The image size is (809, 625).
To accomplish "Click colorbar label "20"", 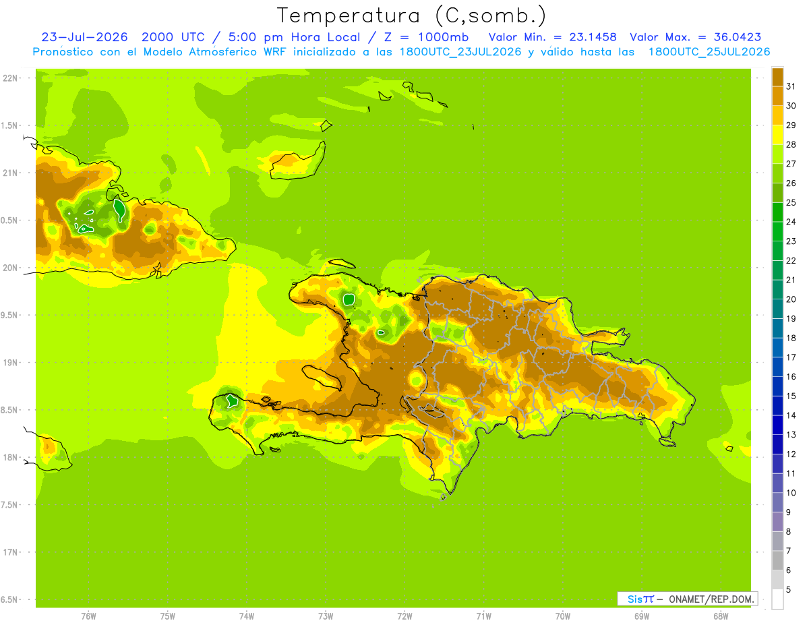I will [791, 299].
